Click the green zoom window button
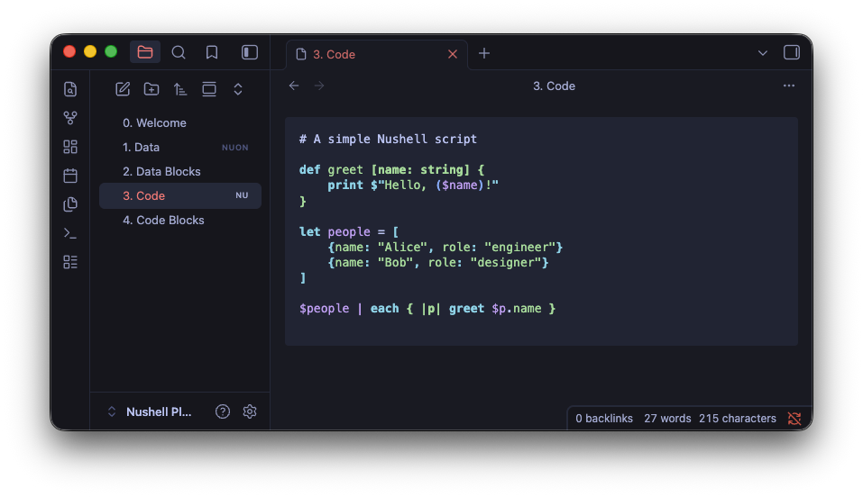Image resolution: width=863 pixels, height=497 pixels. 111,51
